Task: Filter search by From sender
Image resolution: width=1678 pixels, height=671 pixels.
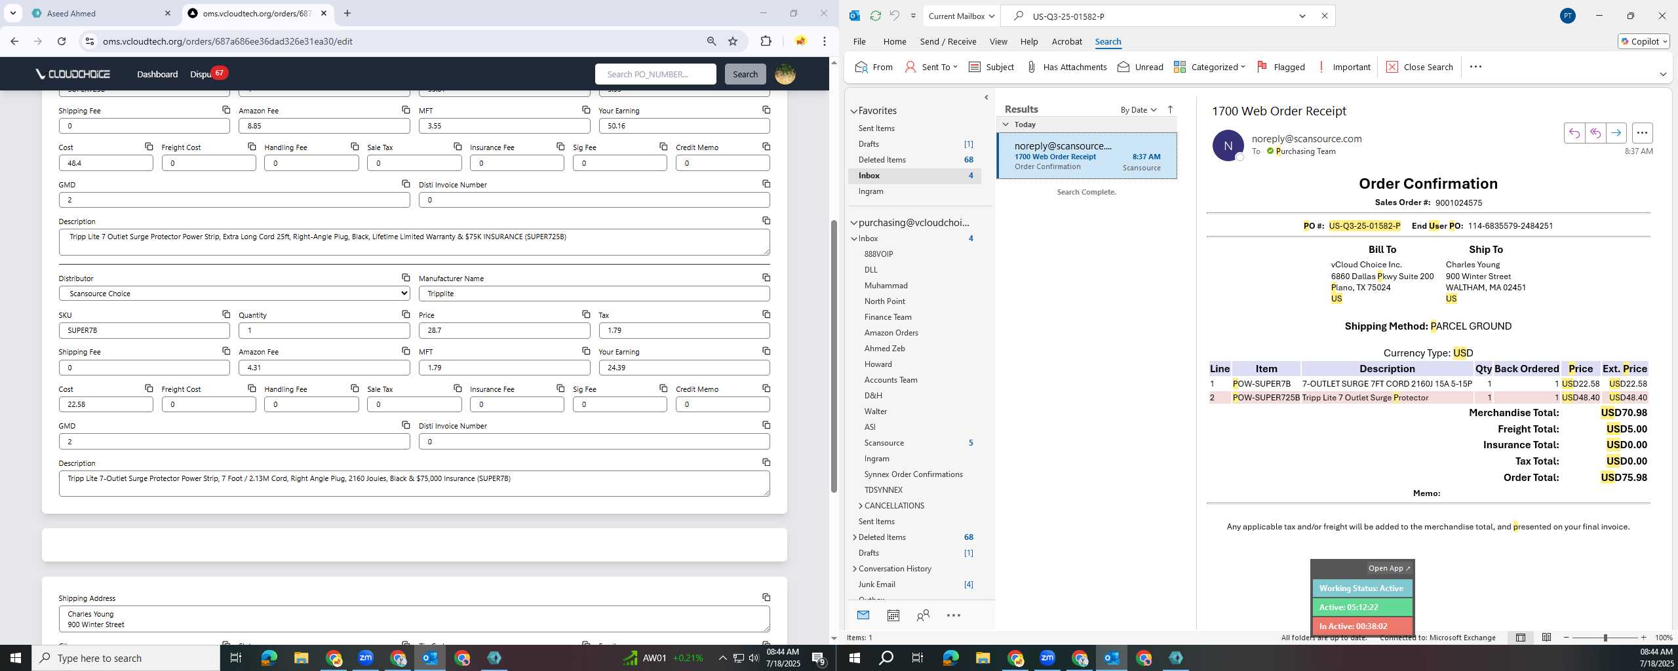Action: (874, 67)
